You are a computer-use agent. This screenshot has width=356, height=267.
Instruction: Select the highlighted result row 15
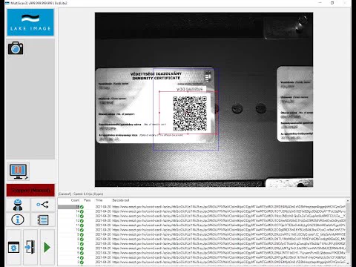(x=202, y=207)
